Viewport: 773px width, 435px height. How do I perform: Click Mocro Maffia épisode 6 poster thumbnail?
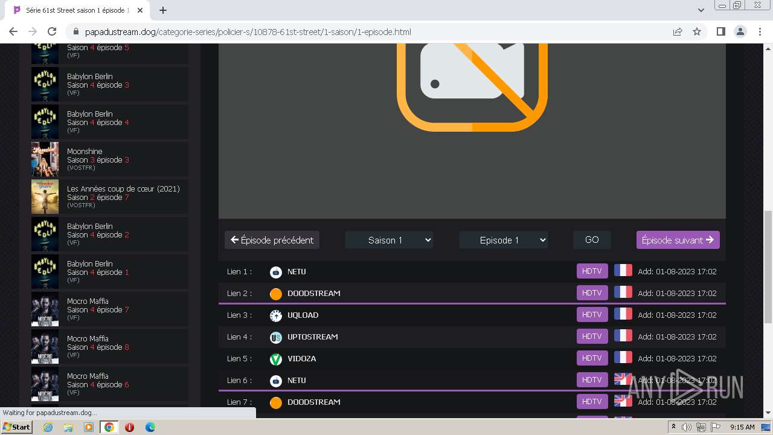point(45,384)
